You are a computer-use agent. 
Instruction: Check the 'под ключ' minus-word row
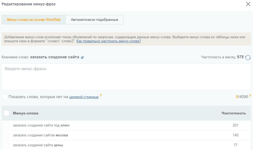pyautogui.click(x=6, y=125)
